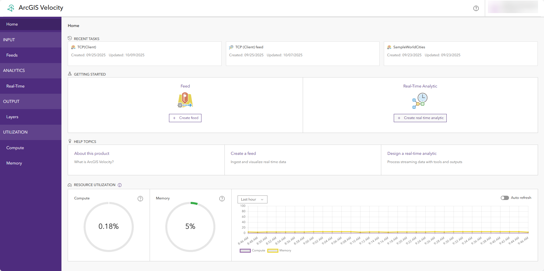
Task: Click the Feed heading in Getting Started
Action: click(x=185, y=86)
